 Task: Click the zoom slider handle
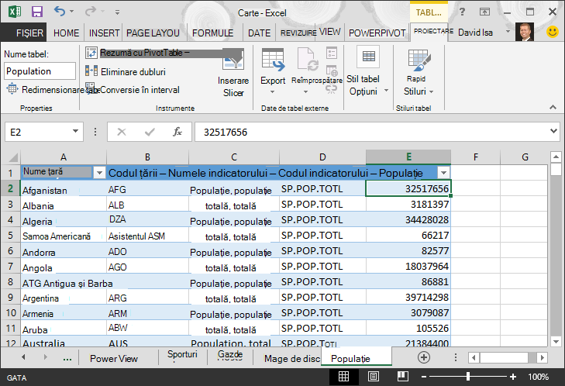[467, 377]
